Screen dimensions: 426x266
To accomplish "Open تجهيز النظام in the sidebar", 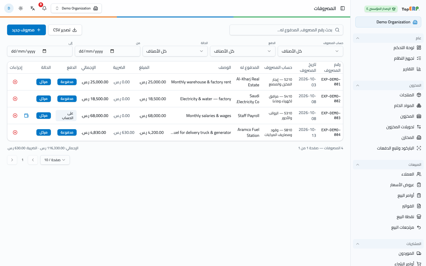I will pos(388,58).
